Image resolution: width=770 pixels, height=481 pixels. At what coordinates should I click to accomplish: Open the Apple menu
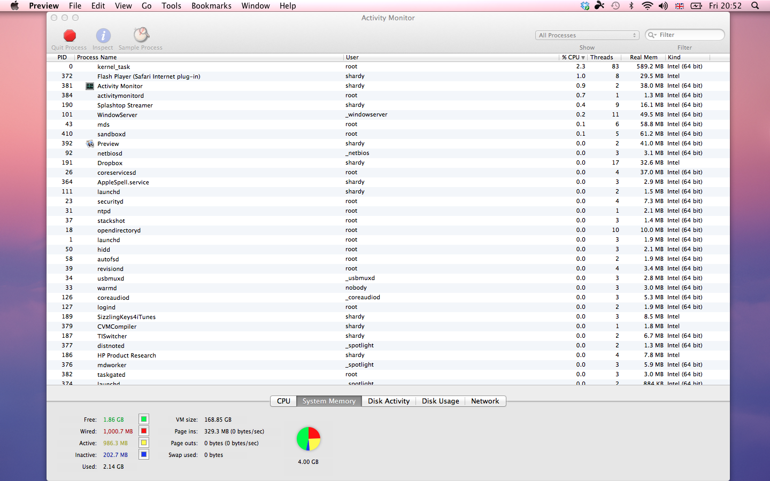tap(14, 6)
